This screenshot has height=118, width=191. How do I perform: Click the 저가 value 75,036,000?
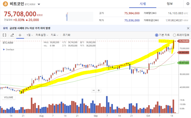tap(132, 20)
